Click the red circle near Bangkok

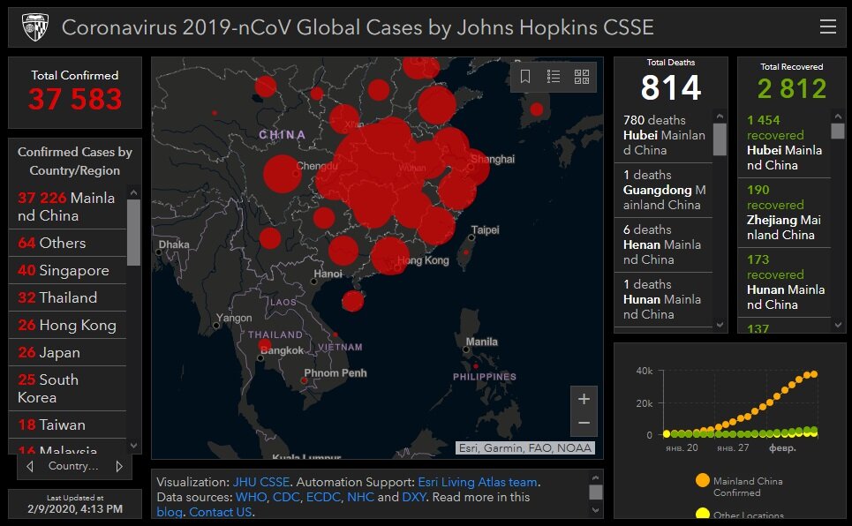[x=265, y=345]
